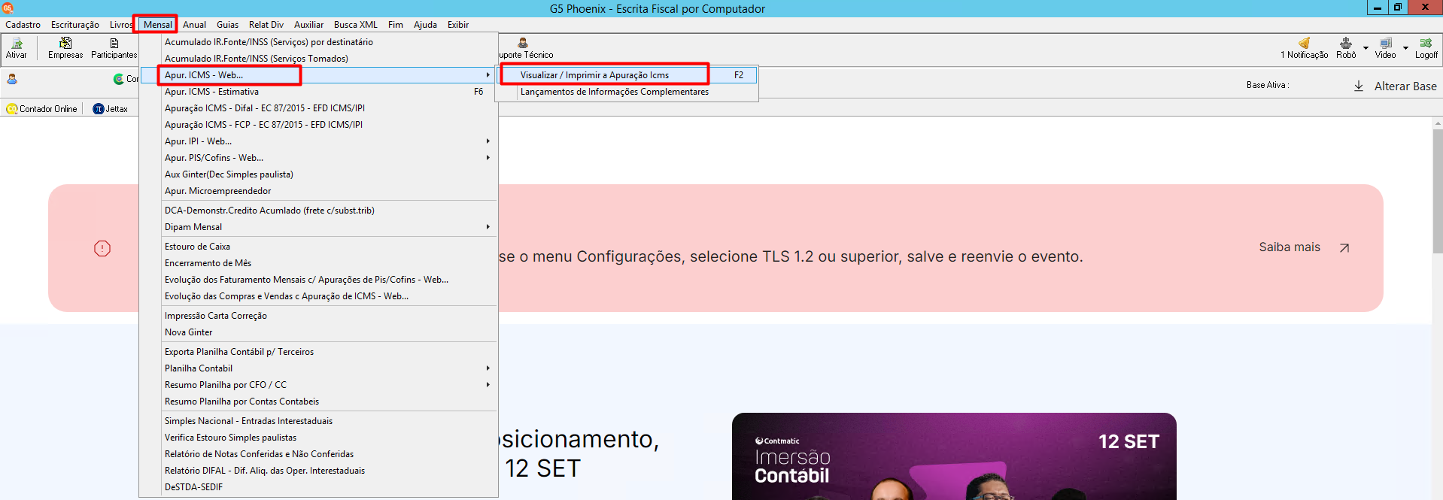The width and height of the screenshot is (1443, 500).
Task: Click the Saiba mais arrow icon
Action: click(1344, 247)
